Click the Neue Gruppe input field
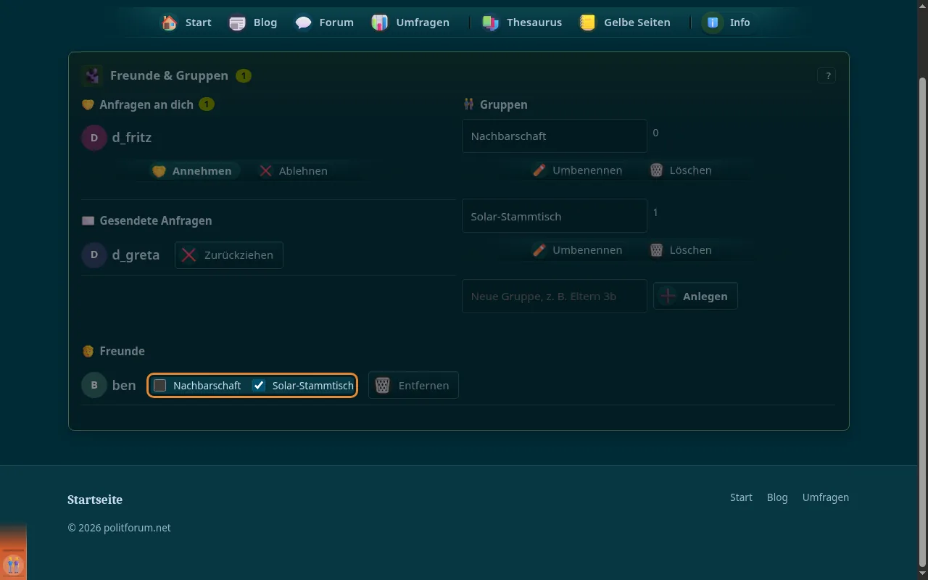The image size is (928, 580). click(x=555, y=297)
